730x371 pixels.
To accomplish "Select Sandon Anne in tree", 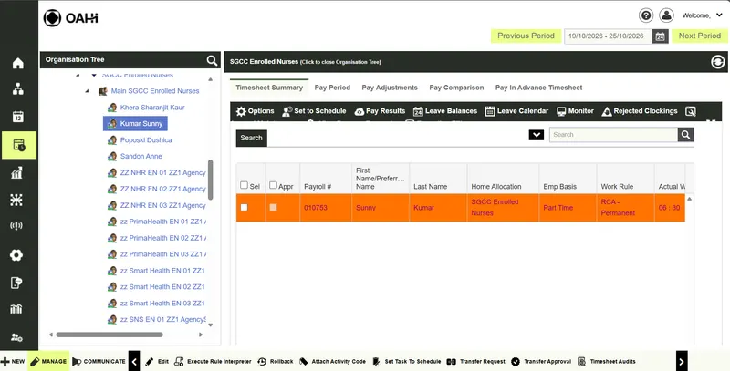I will tap(141, 156).
